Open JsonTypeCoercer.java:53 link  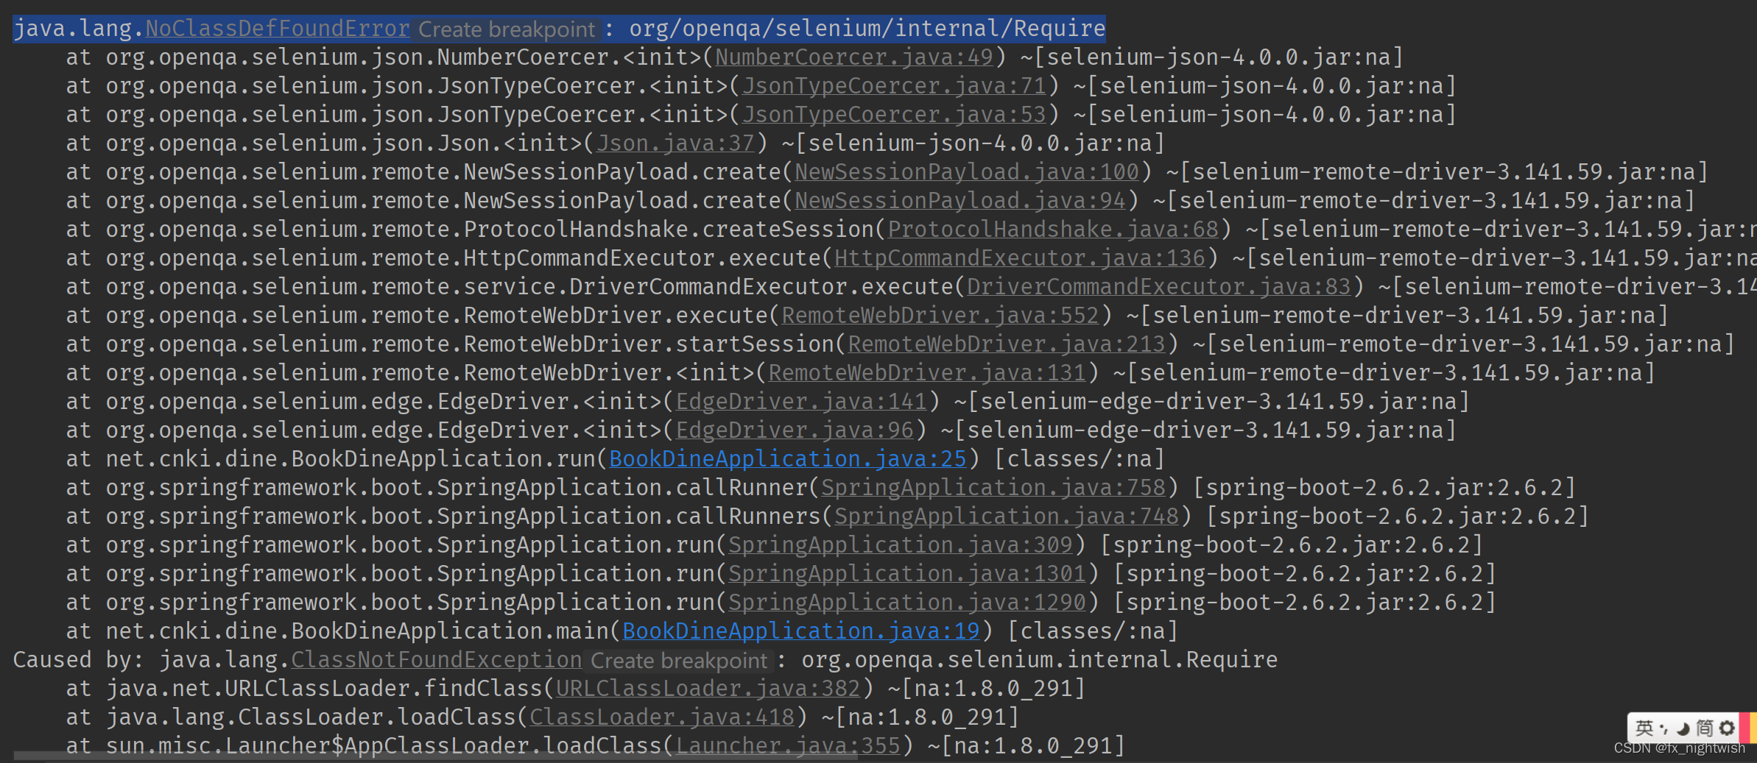click(894, 114)
